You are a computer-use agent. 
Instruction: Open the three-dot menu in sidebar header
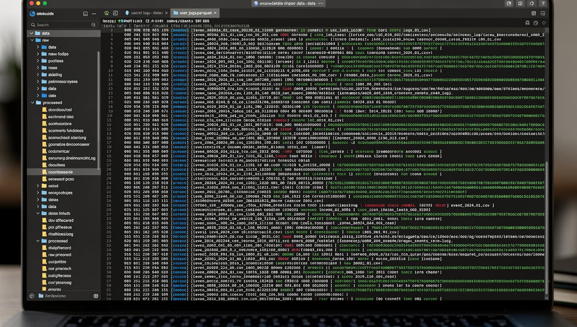coord(94,14)
